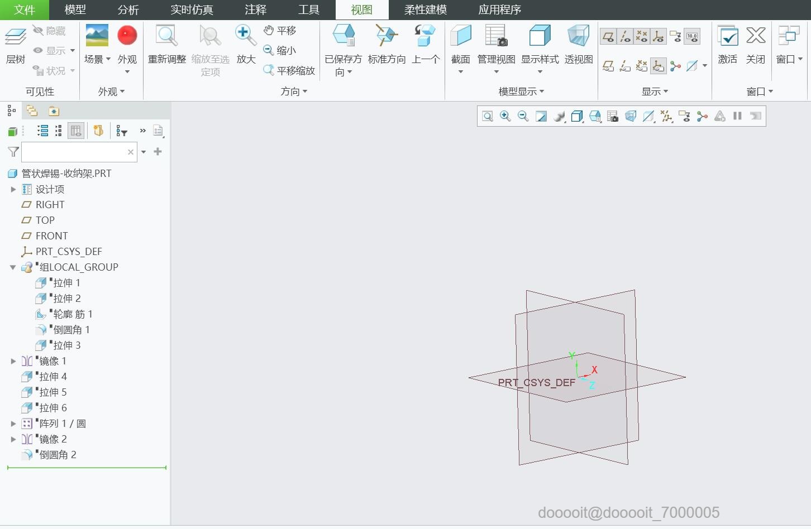Switch to the 注释 tab
Screen dimensions: 811x529
[255, 10]
